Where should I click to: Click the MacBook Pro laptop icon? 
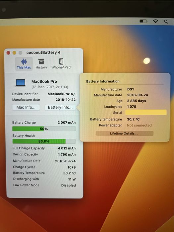pos(21,83)
